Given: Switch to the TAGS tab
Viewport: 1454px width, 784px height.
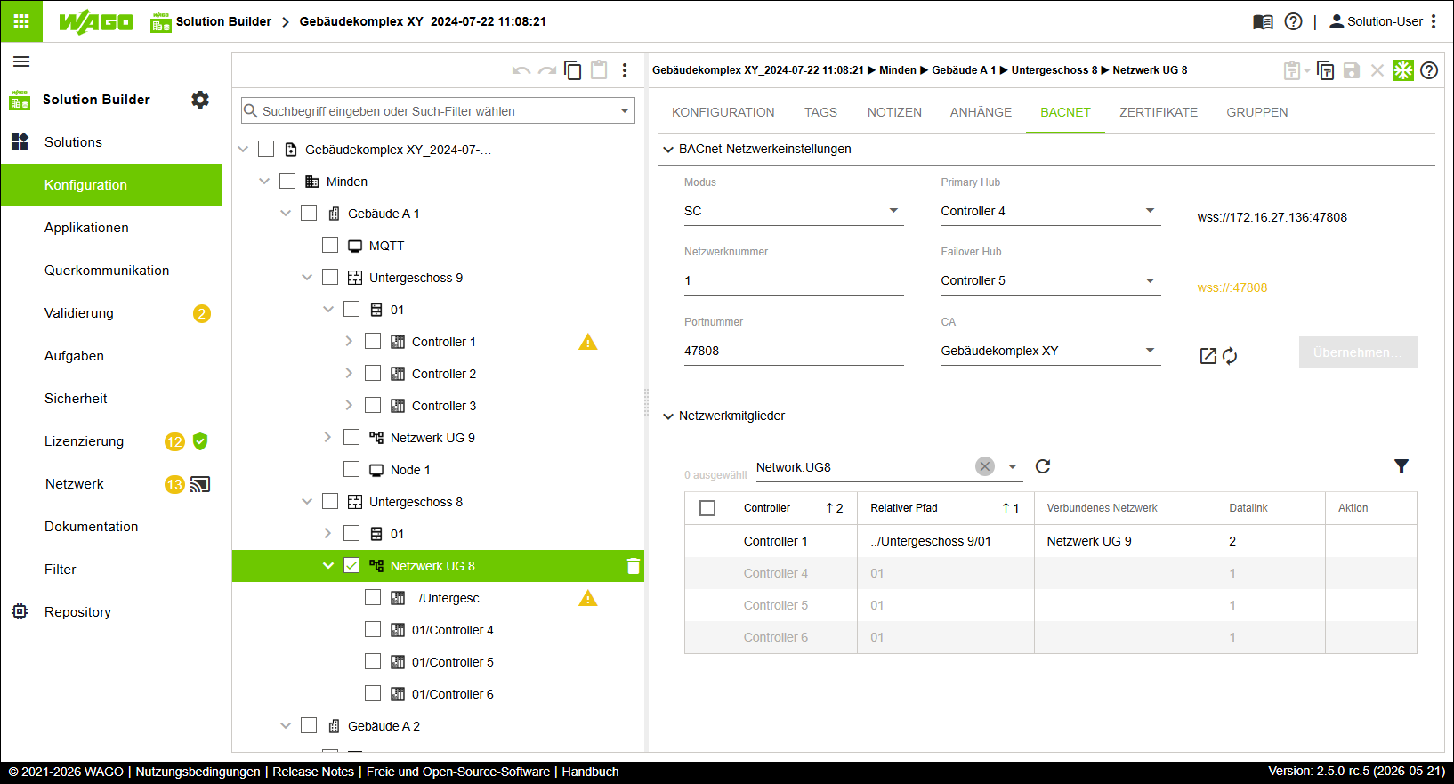Looking at the screenshot, I should pyautogui.click(x=820, y=112).
